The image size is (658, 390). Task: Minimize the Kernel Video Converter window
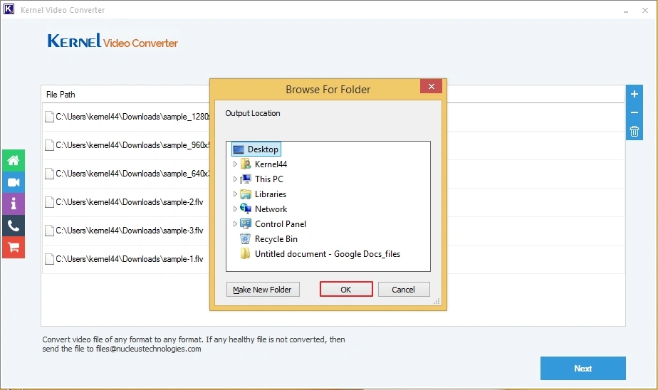[x=626, y=11]
